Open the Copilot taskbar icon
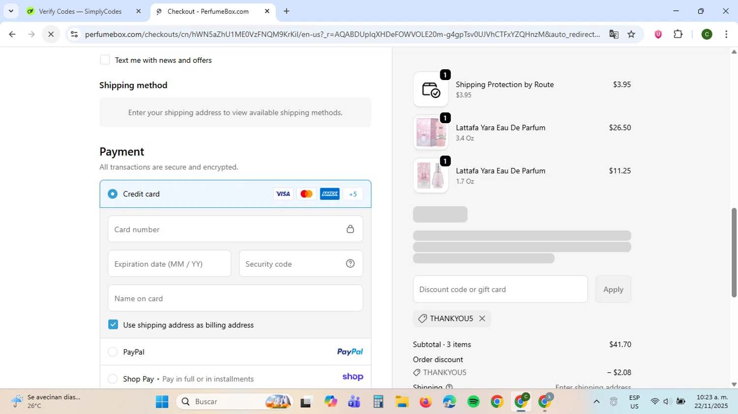 point(331,402)
